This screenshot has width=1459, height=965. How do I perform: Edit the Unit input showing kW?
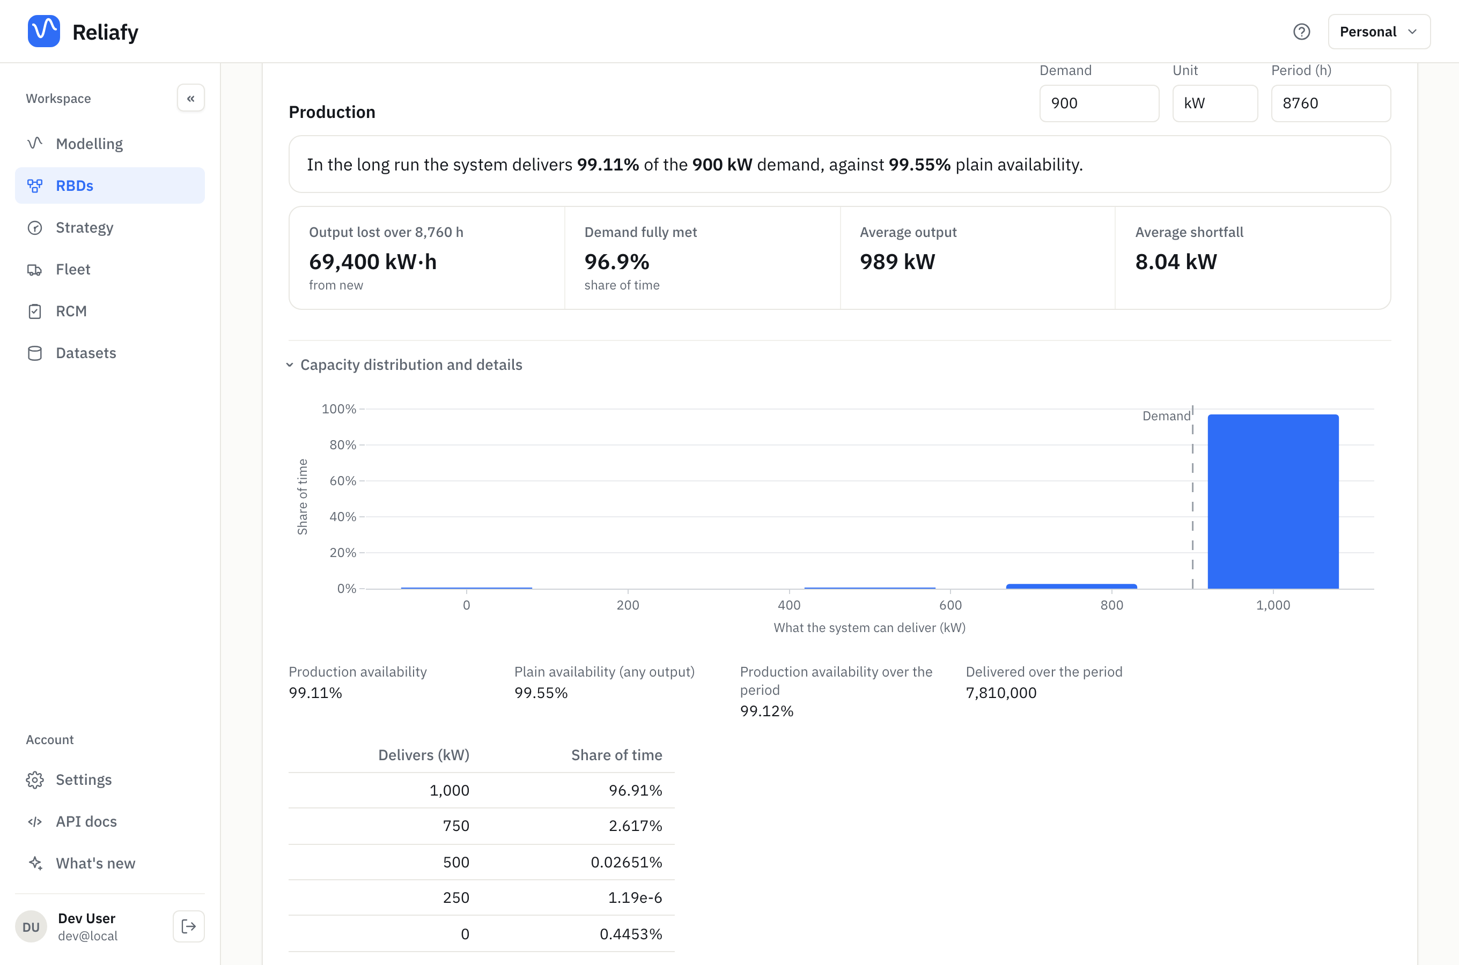(x=1214, y=103)
